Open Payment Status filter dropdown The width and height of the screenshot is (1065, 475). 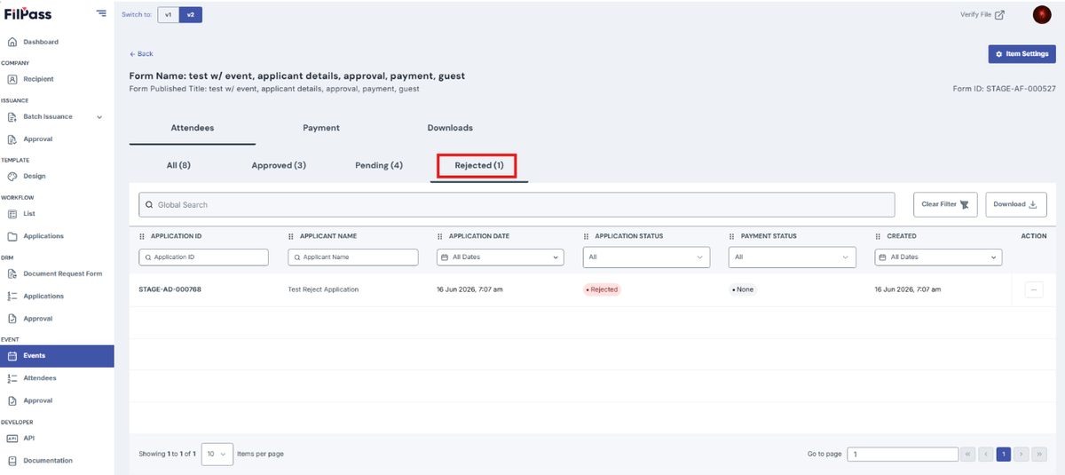(793, 257)
